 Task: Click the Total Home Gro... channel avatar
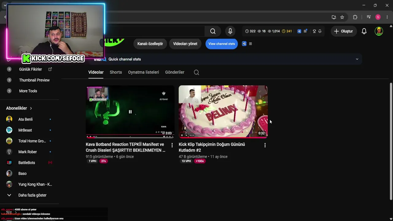[x=9, y=141]
